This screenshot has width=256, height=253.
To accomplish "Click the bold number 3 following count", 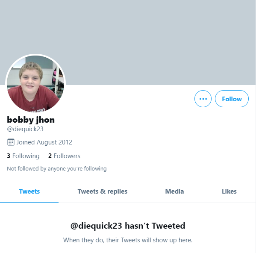I will click(x=9, y=156).
